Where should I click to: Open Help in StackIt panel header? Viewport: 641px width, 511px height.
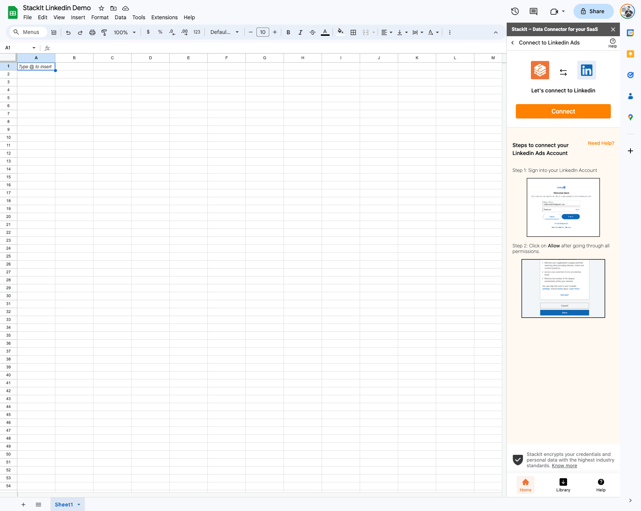click(613, 43)
